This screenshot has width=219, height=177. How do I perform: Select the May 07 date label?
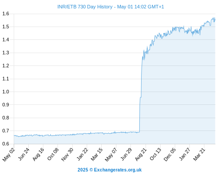coord(111,154)
